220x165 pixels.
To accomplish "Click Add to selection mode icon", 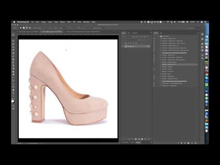I will tap(24, 28).
